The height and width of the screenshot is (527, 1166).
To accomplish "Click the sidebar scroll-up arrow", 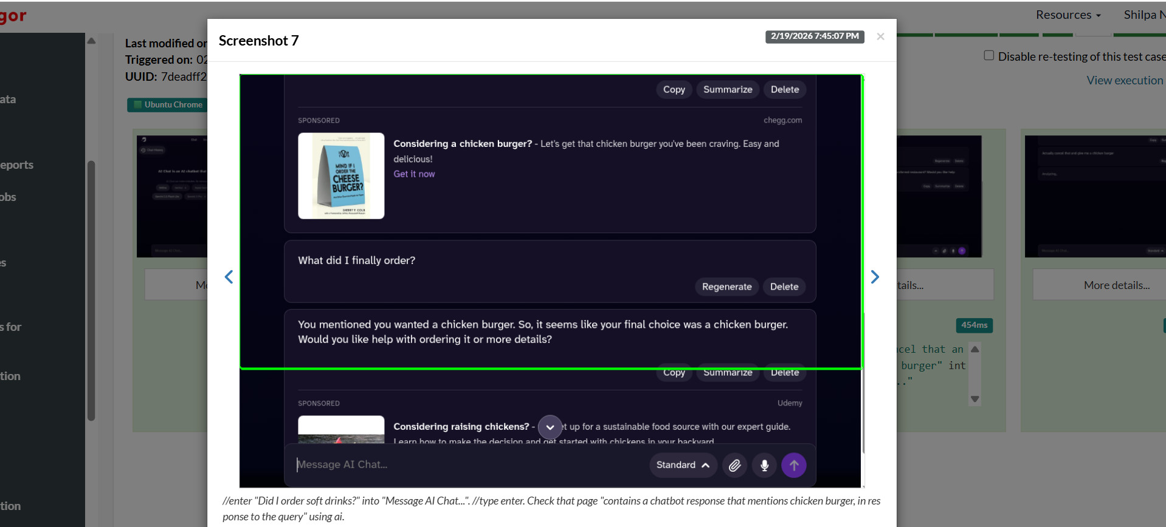I will coord(91,41).
